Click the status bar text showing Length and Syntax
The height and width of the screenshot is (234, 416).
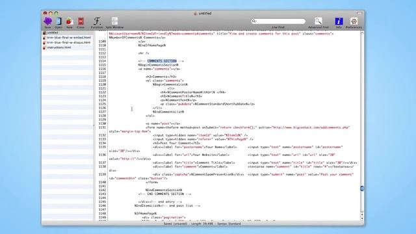point(202,224)
